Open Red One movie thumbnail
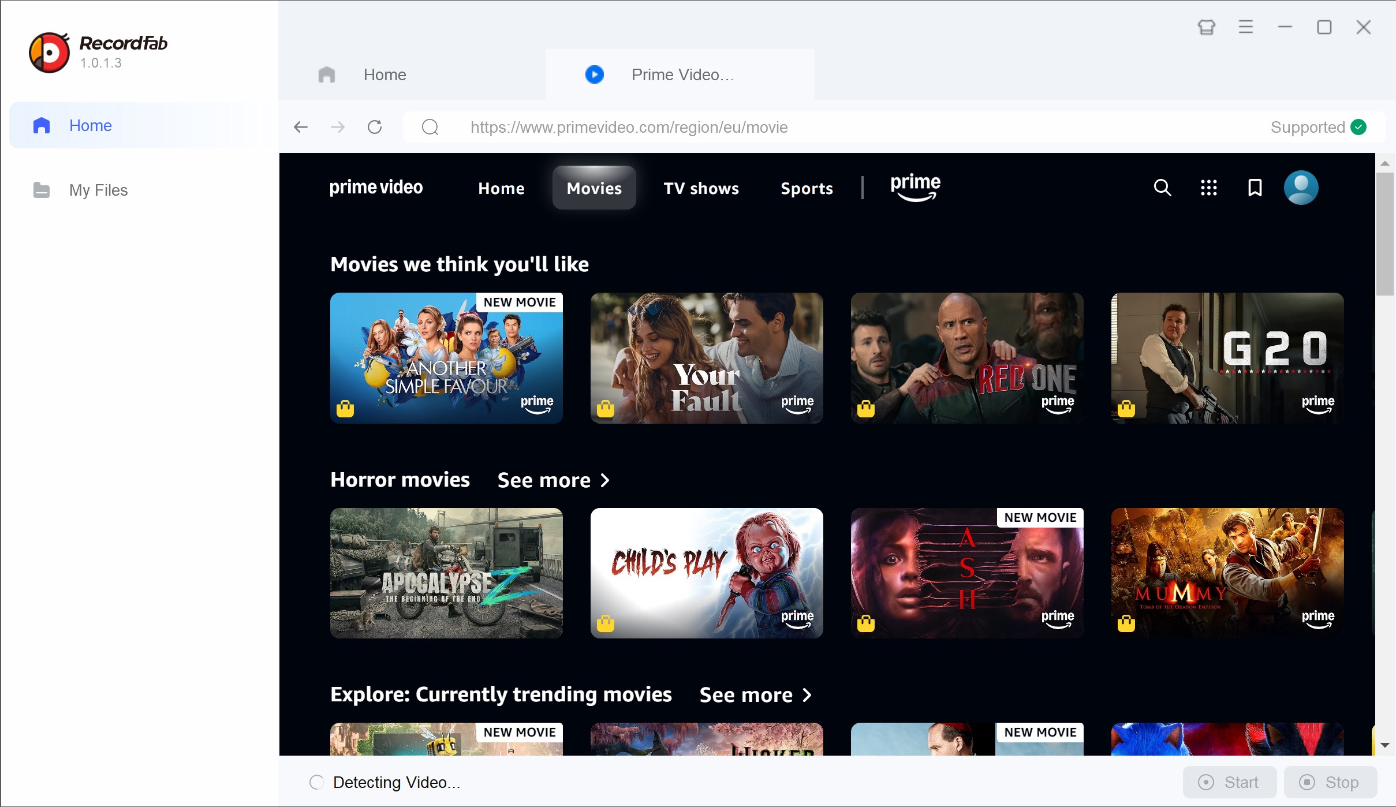The image size is (1396, 807). click(x=967, y=358)
